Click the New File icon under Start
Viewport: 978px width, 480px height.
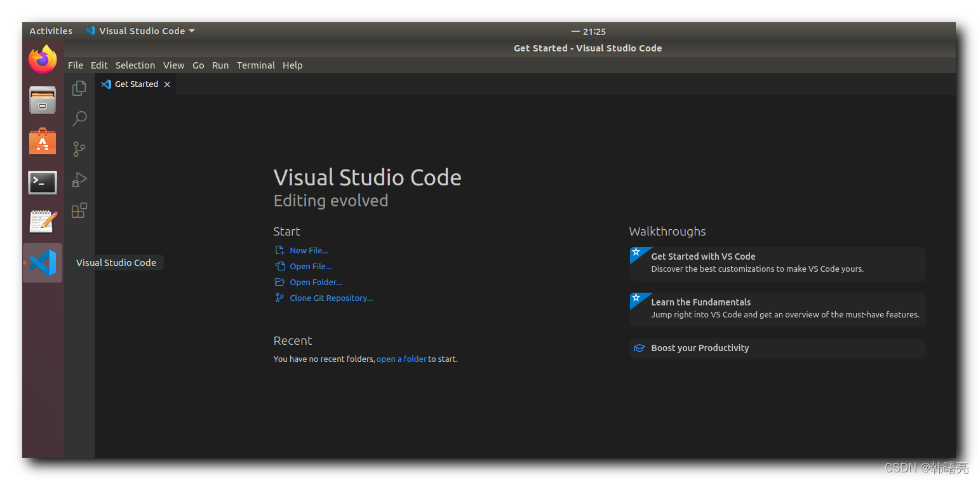tap(279, 250)
